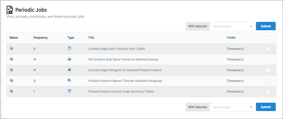Click the status icon in the Daily row
The height and width of the screenshot is (119, 283).
[x=11, y=49]
